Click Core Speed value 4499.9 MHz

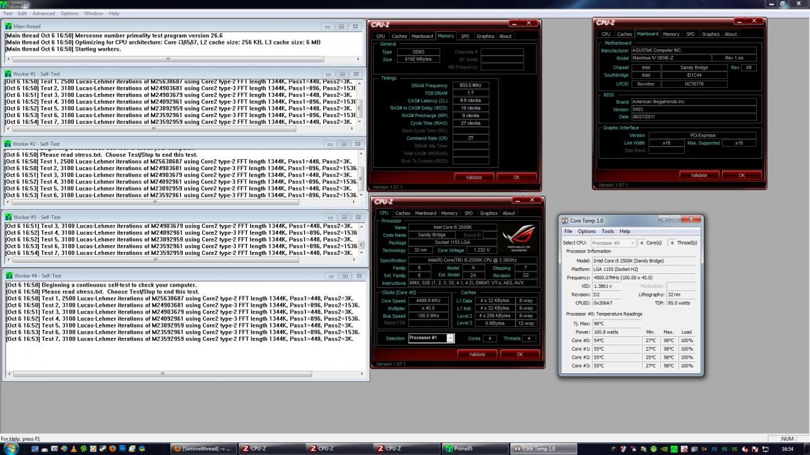[x=428, y=301]
